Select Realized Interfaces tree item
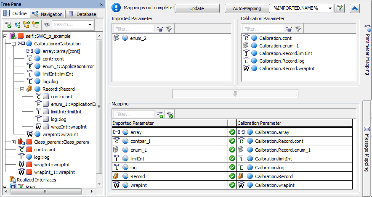Image resolution: width=372 pixels, height=197 pixels. [37, 180]
